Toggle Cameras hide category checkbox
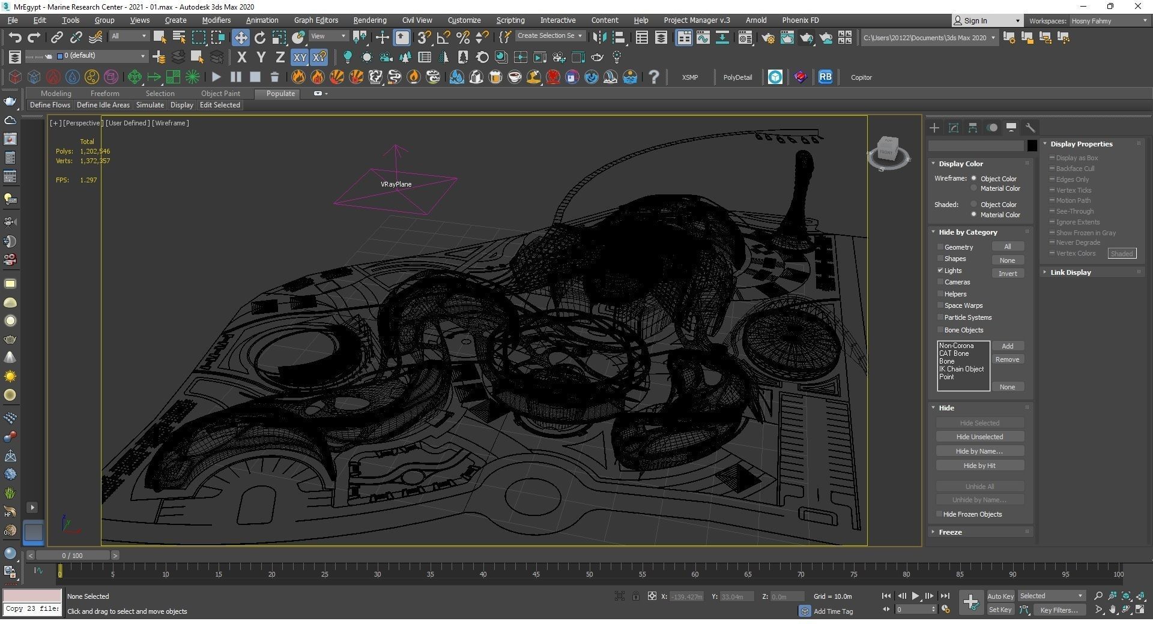 click(x=940, y=282)
